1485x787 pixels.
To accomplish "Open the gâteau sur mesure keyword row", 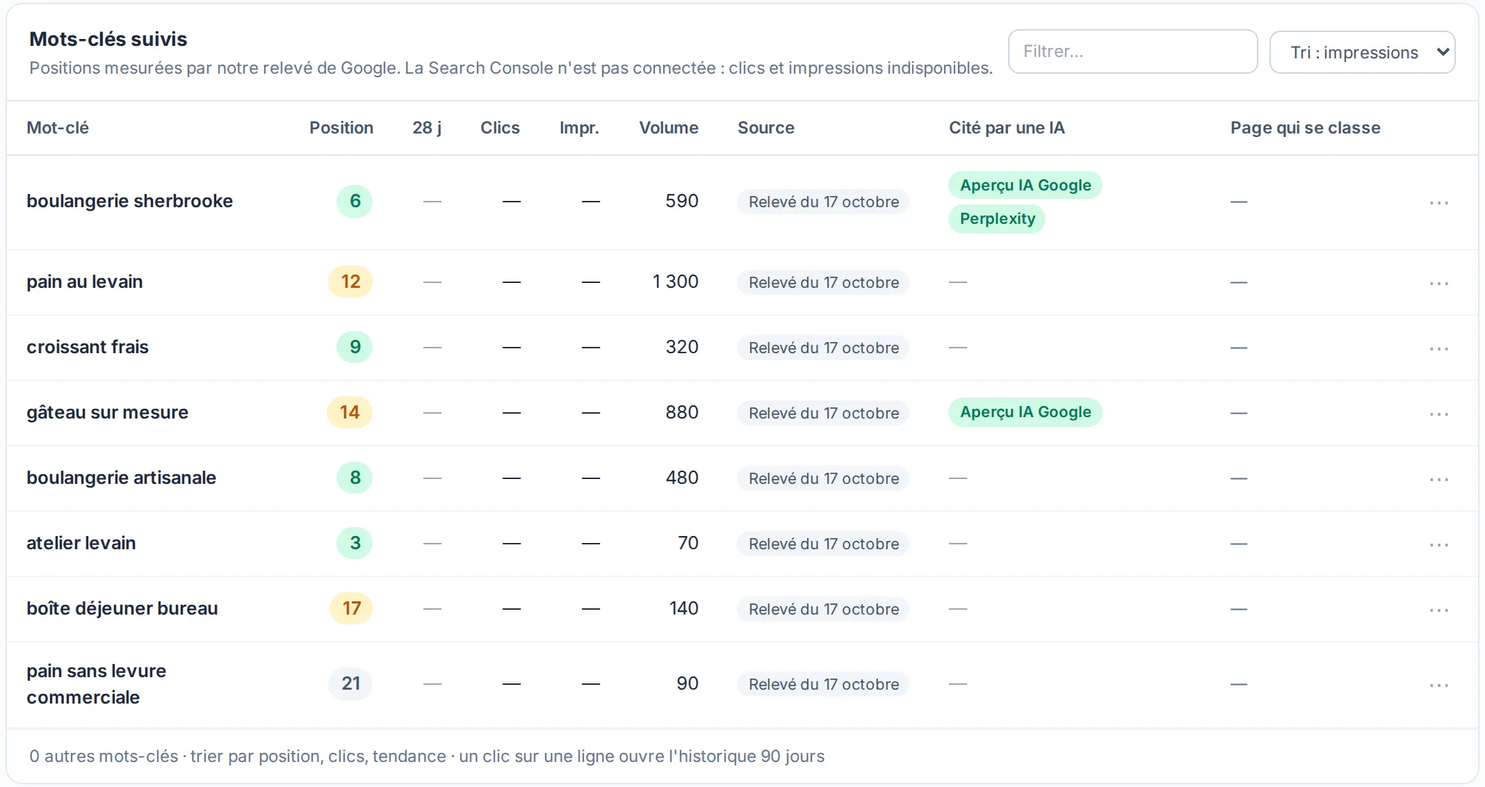I will tap(742, 413).
